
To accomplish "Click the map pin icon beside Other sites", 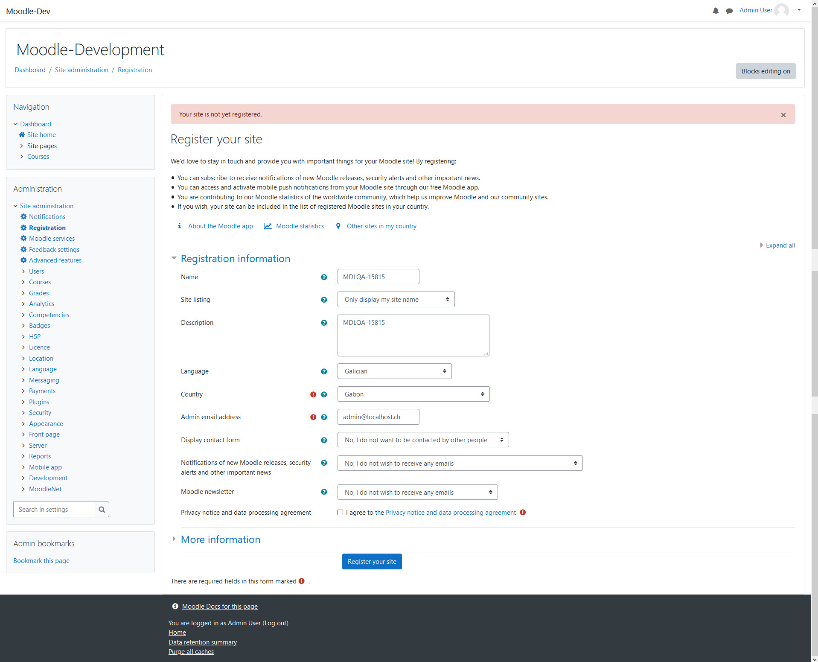I will (338, 226).
